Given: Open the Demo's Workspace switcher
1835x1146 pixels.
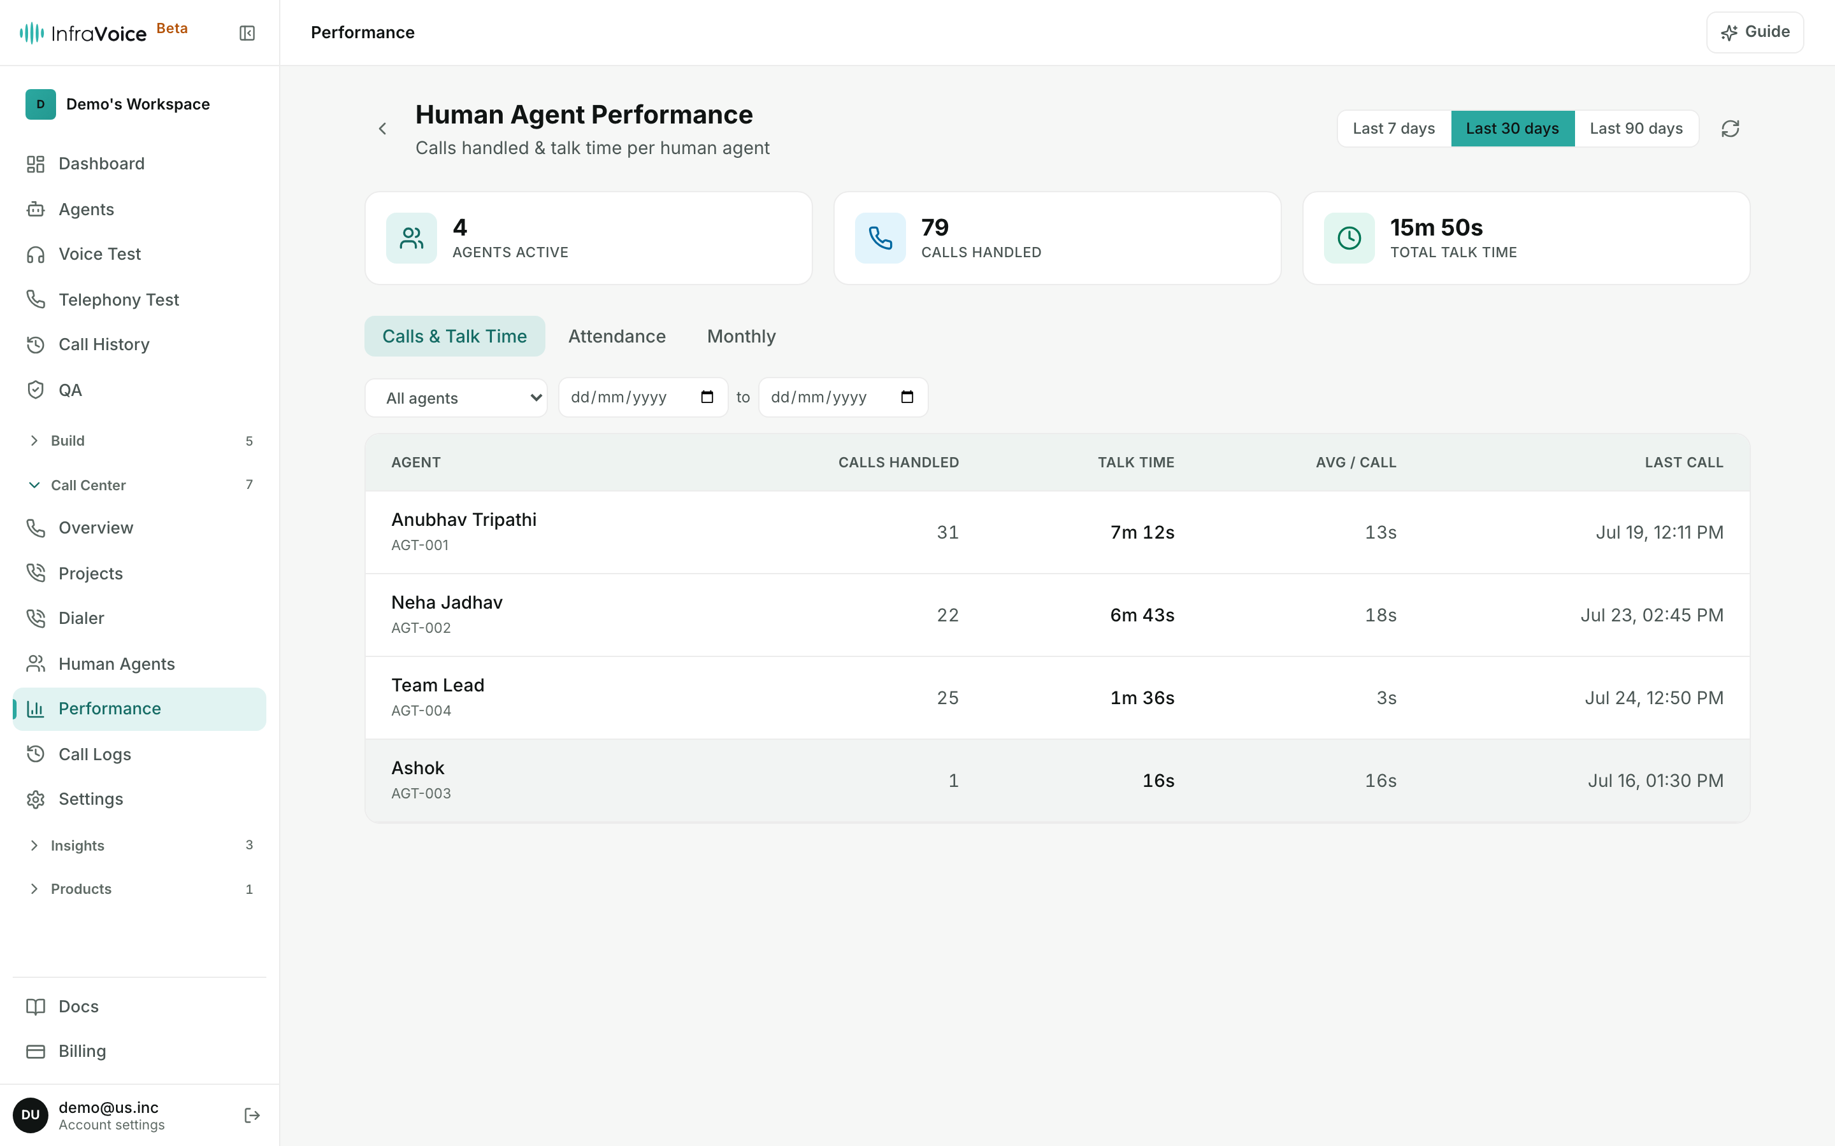Looking at the screenshot, I should pos(140,104).
